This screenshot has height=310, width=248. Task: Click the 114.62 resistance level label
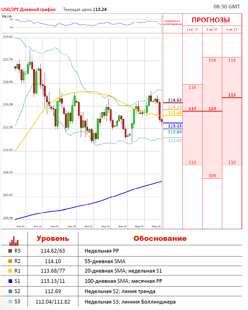pos(175,100)
